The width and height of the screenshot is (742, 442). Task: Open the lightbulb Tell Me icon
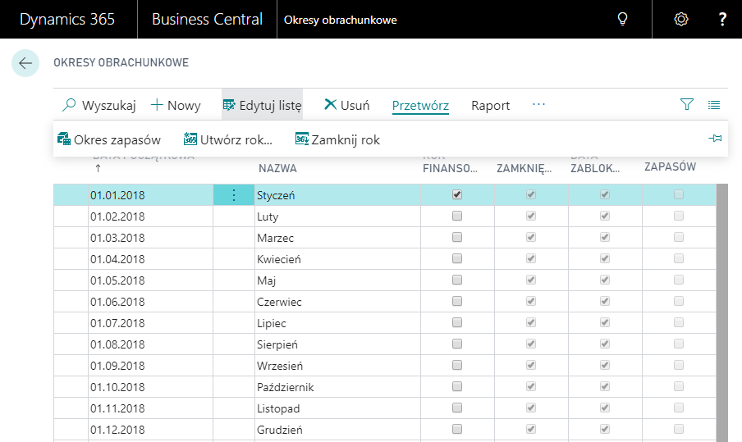click(622, 20)
